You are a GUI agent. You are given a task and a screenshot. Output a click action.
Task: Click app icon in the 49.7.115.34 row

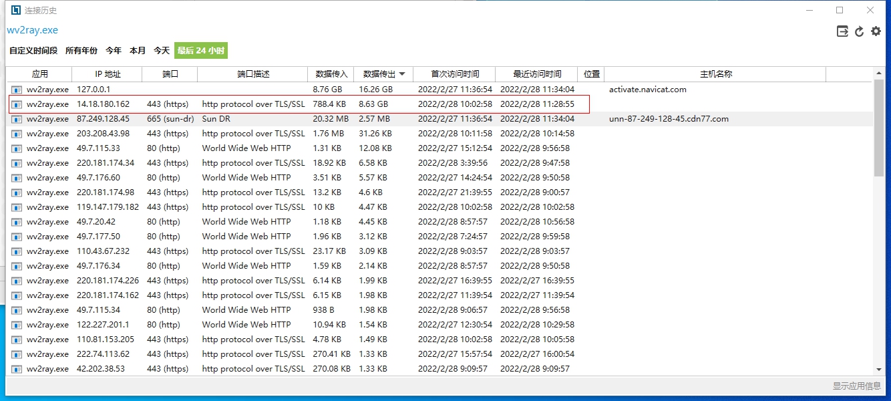[x=16, y=310]
